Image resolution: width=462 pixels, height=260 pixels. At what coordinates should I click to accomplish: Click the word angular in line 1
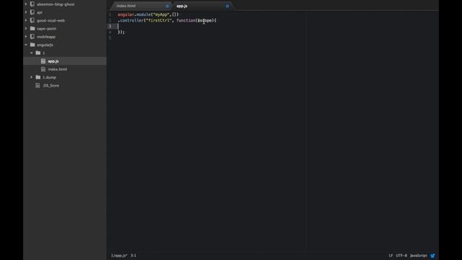(126, 14)
